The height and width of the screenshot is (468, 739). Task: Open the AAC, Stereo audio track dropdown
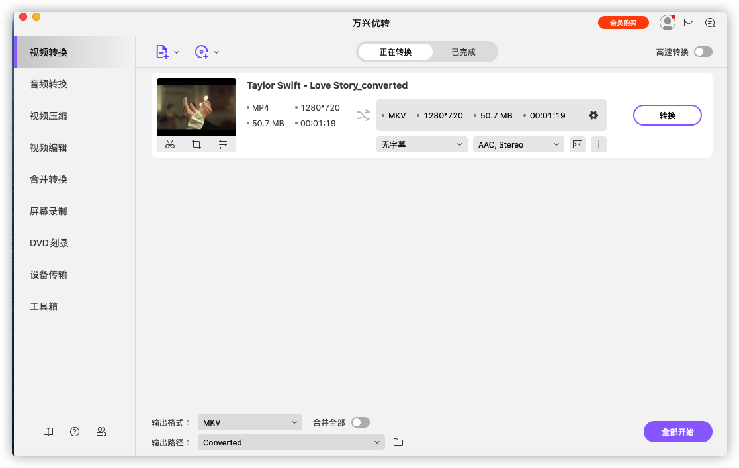[x=518, y=144]
